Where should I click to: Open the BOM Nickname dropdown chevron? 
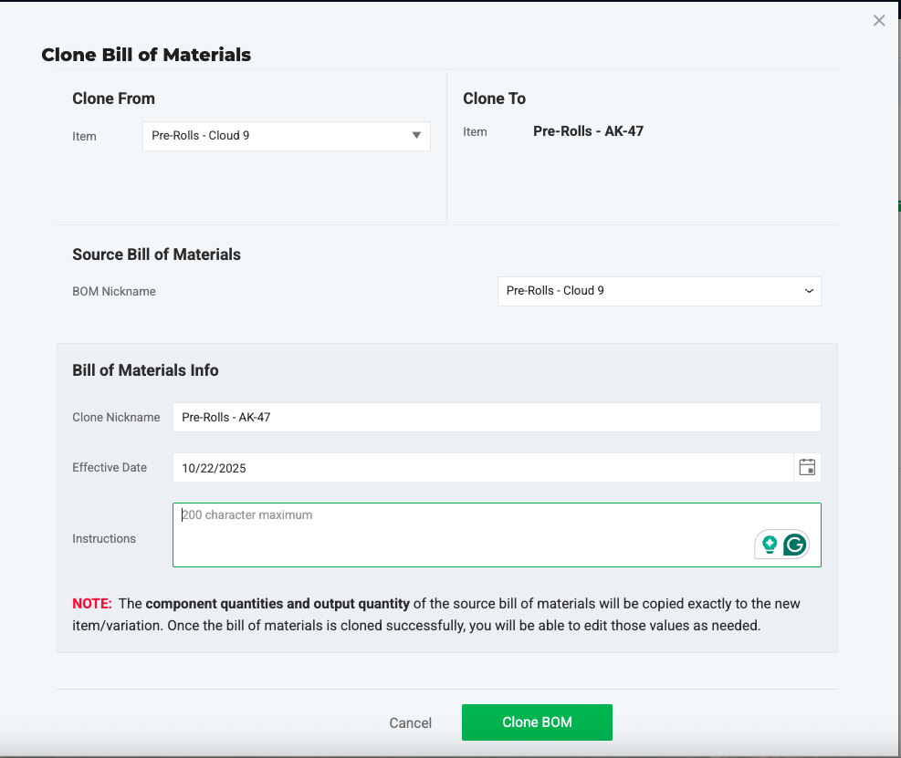click(809, 291)
